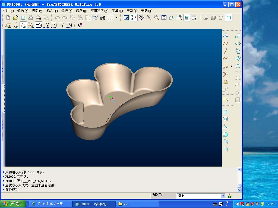
Task: Select the datum point tool
Action: (x=226, y=66)
